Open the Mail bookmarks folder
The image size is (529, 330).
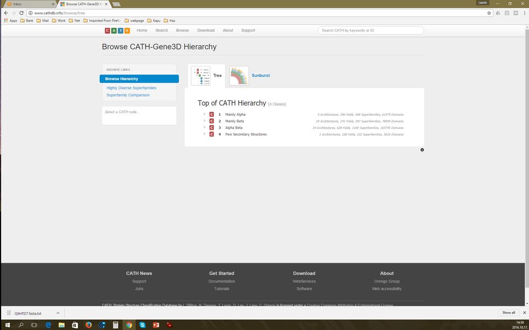[43, 21]
